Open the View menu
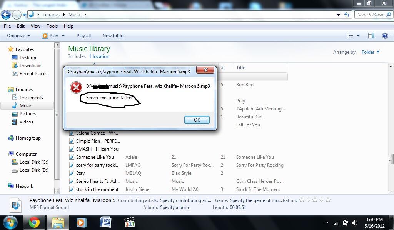 point(35,26)
